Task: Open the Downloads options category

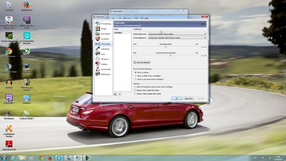Action: pos(103,34)
